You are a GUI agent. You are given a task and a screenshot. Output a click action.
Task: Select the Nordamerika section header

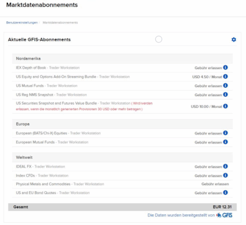(x=122, y=58)
